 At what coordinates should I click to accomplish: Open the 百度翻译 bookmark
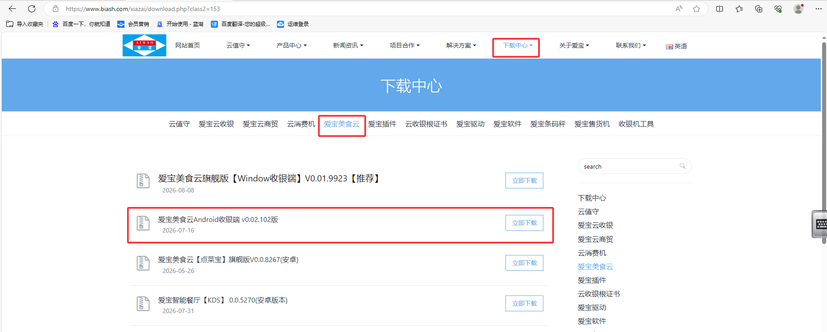coord(240,24)
